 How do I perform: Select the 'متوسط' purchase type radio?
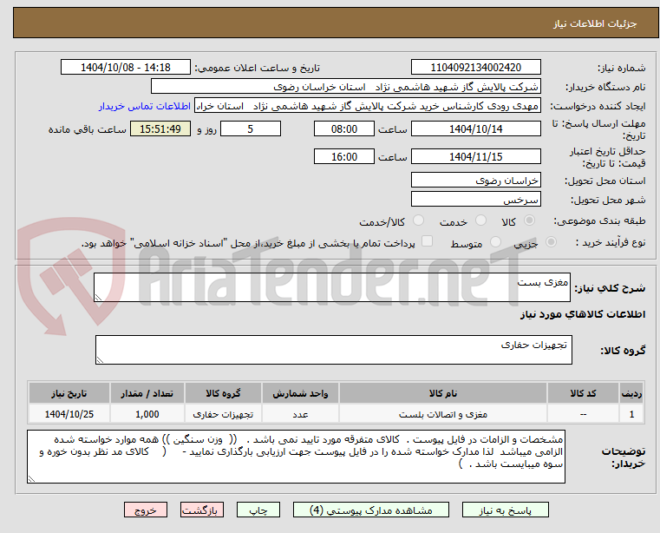pos(496,242)
